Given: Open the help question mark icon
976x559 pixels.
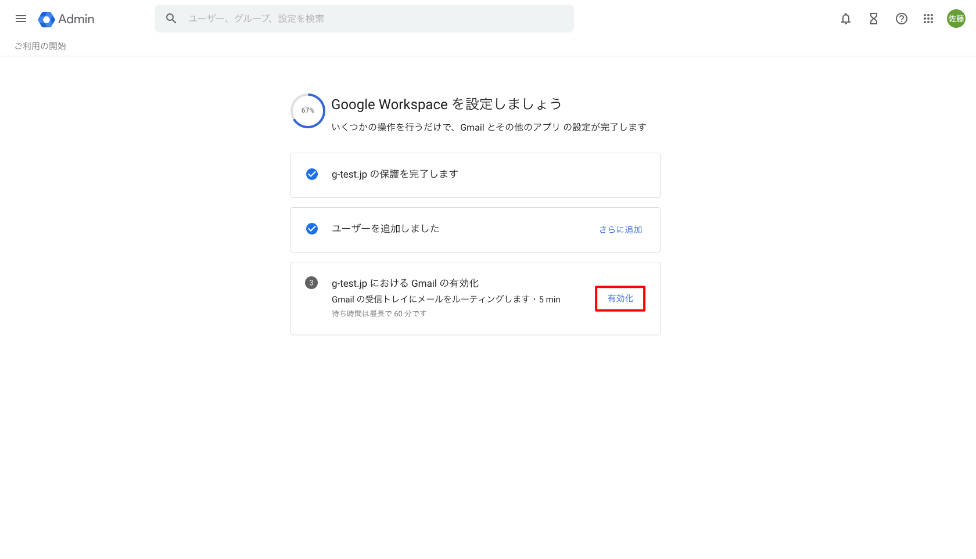Looking at the screenshot, I should point(902,19).
